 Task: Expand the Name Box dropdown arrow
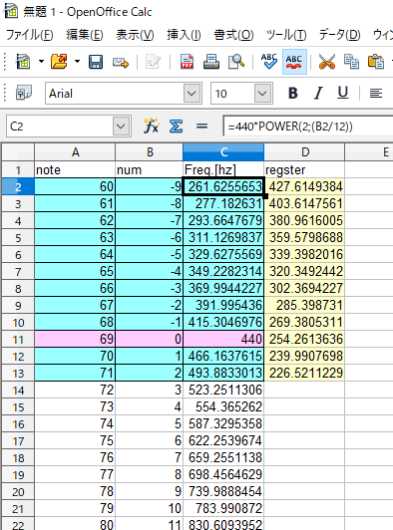121,127
